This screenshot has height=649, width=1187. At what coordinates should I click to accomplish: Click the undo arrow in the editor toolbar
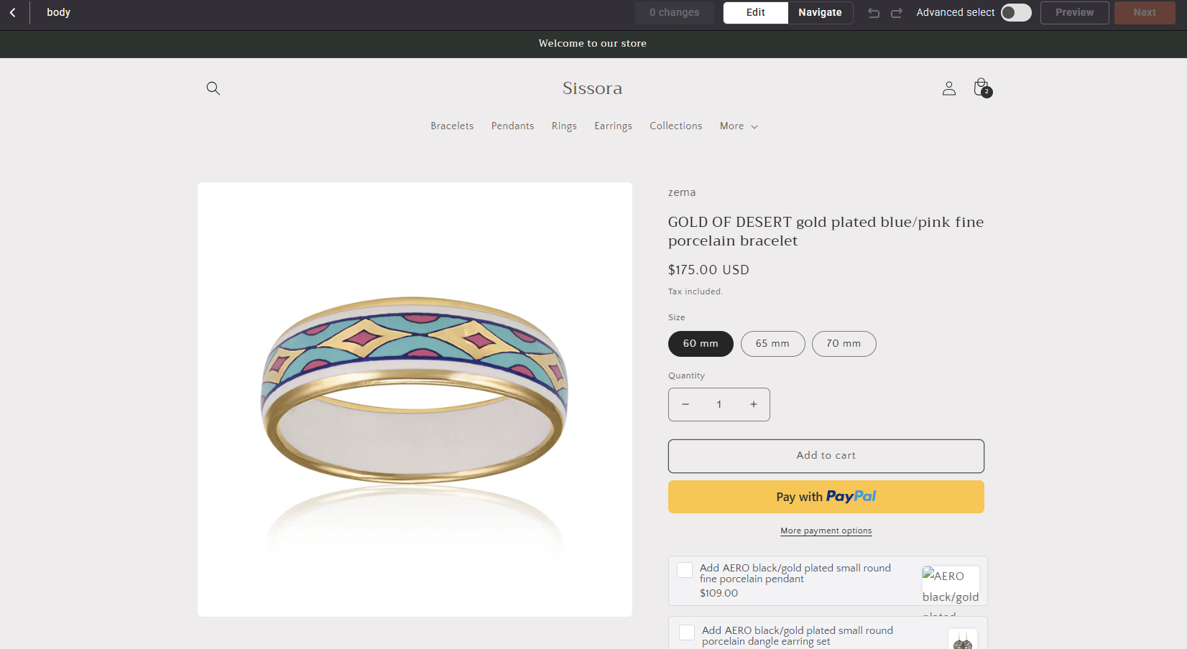click(873, 12)
